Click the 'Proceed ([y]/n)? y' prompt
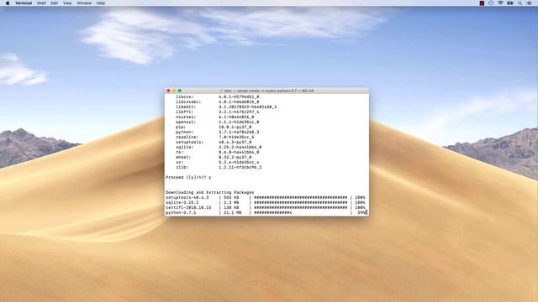Screen dimensions: 538x302 [x=188, y=177]
